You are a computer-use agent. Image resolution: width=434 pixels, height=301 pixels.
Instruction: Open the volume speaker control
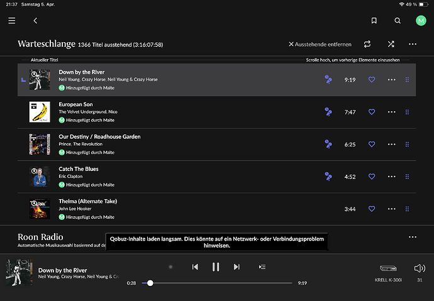click(x=420, y=268)
